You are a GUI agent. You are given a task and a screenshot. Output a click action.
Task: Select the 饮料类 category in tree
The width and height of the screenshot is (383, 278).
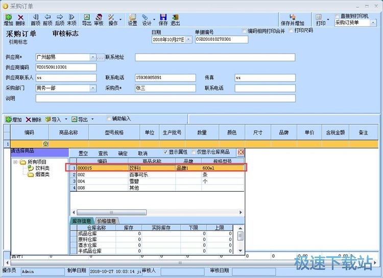pos(42,168)
